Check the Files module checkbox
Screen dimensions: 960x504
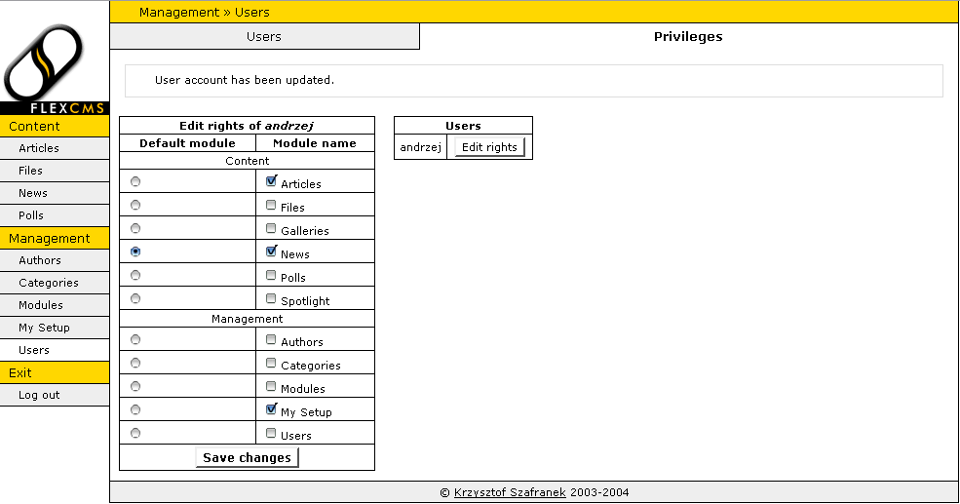(271, 205)
